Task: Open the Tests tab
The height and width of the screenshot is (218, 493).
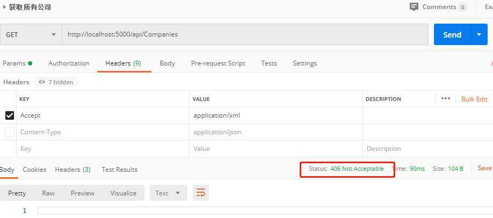Action: [269, 63]
